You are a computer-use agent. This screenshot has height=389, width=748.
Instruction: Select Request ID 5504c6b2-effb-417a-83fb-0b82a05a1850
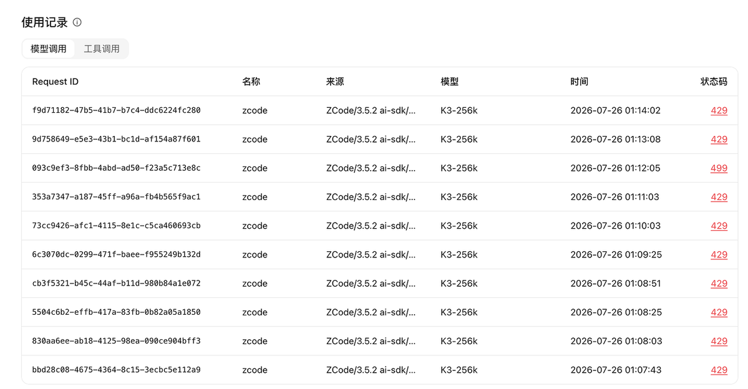tap(117, 312)
